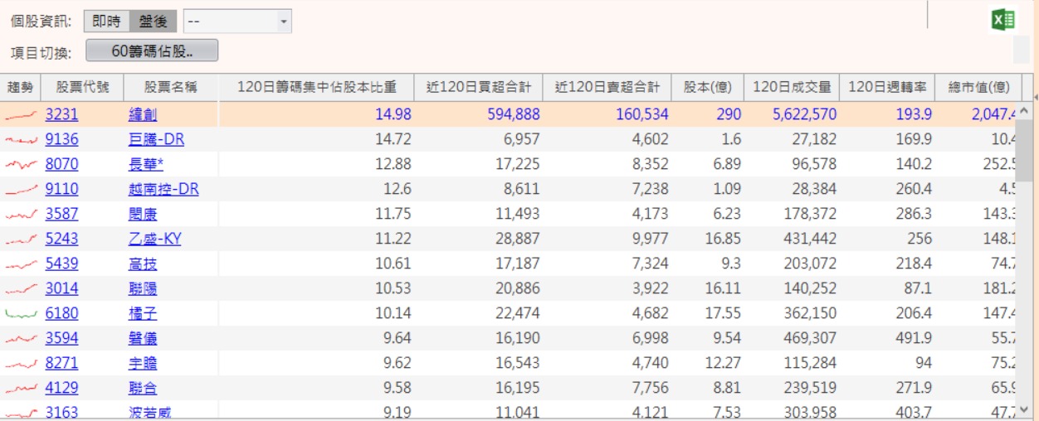
Task: Sort by 120日週轉率 column header
Action: click(x=887, y=87)
